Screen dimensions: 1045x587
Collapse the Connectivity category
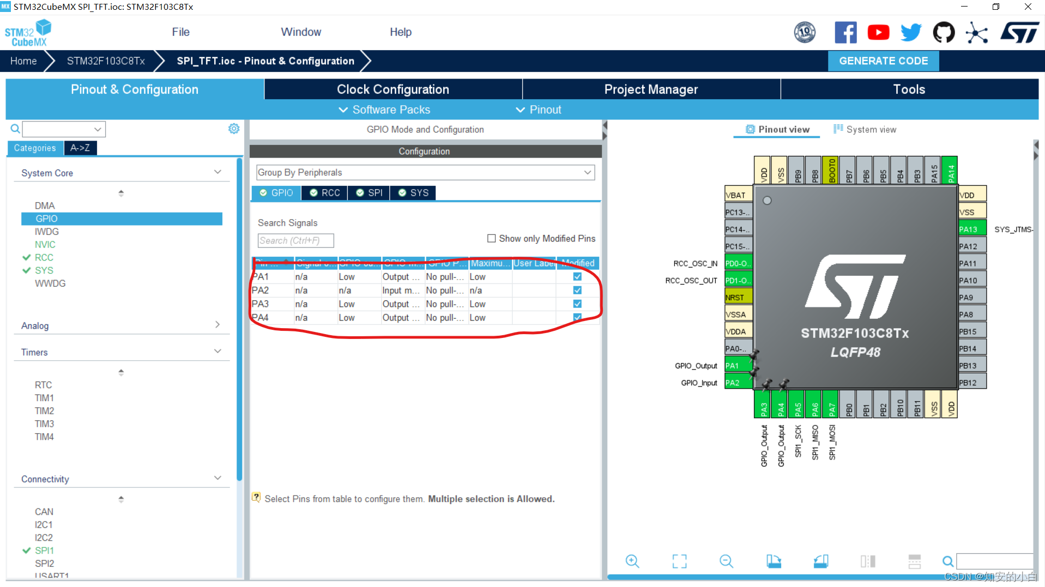click(x=218, y=479)
